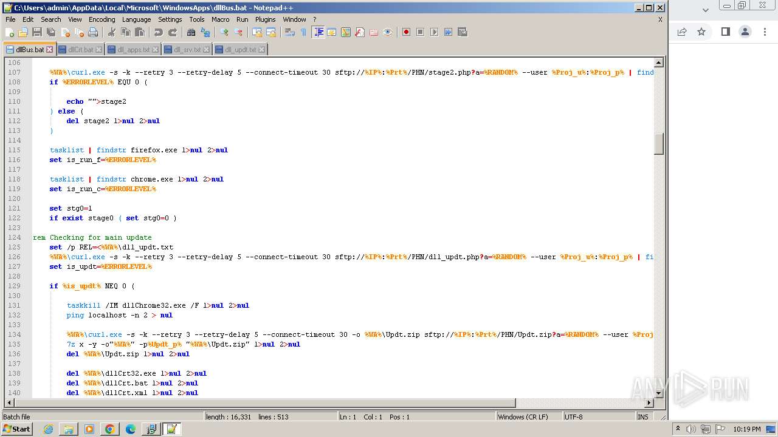Redo the last undone edit
The width and height of the screenshot is (778, 437).
[173, 32]
